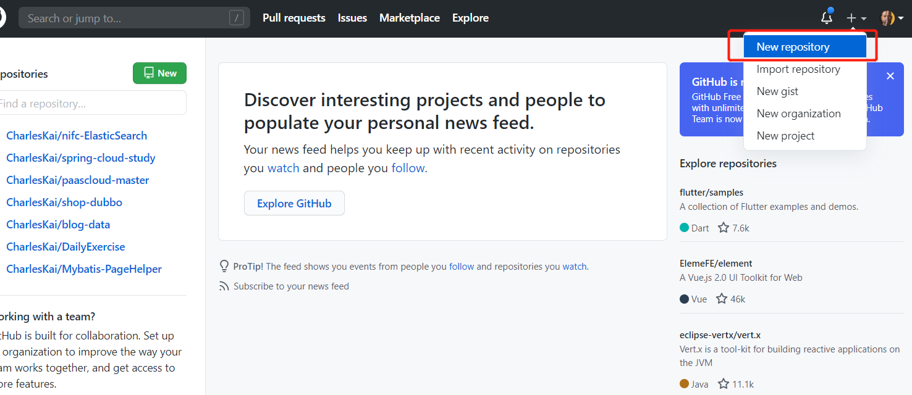The width and height of the screenshot is (912, 395).
Task: Open the user avatar menu
Action: (x=892, y=19)
